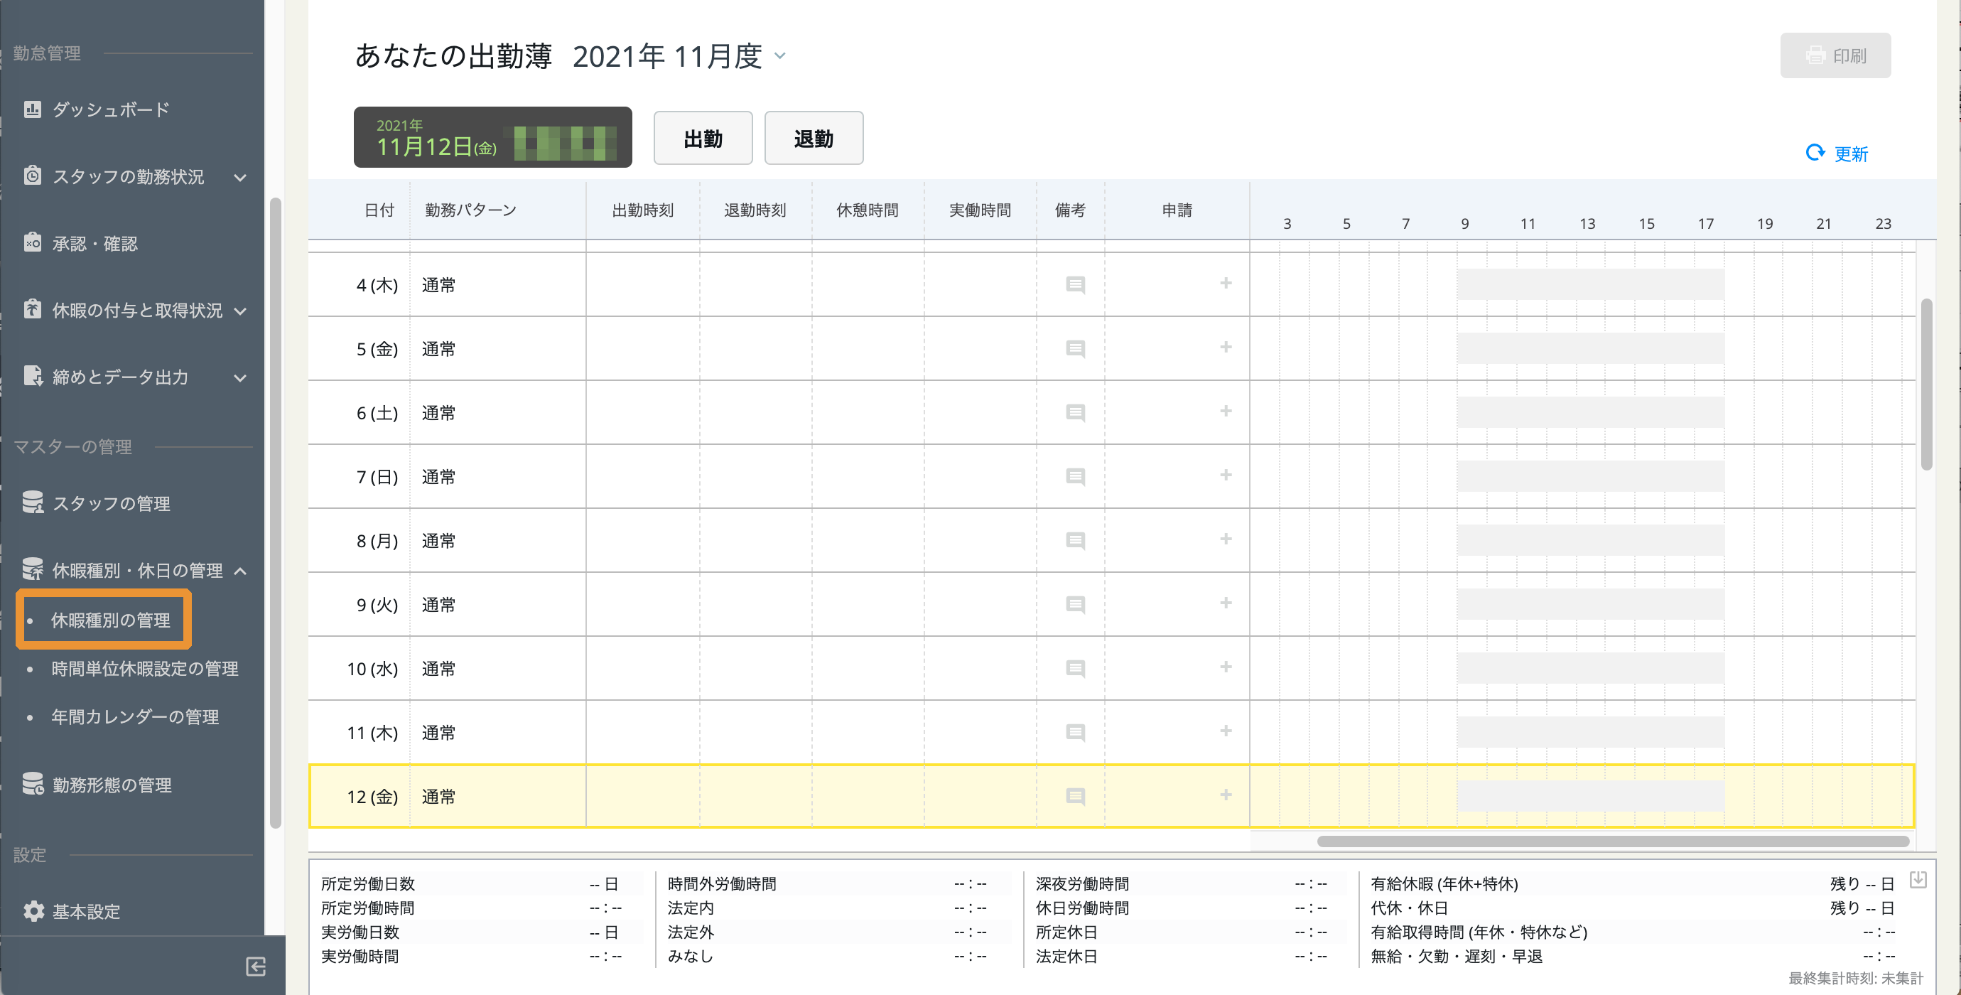The height and width of the screenshot is (995, 1961).
Task: Open the comment icon for 11 (木)
Action: tap(1075, 732)
